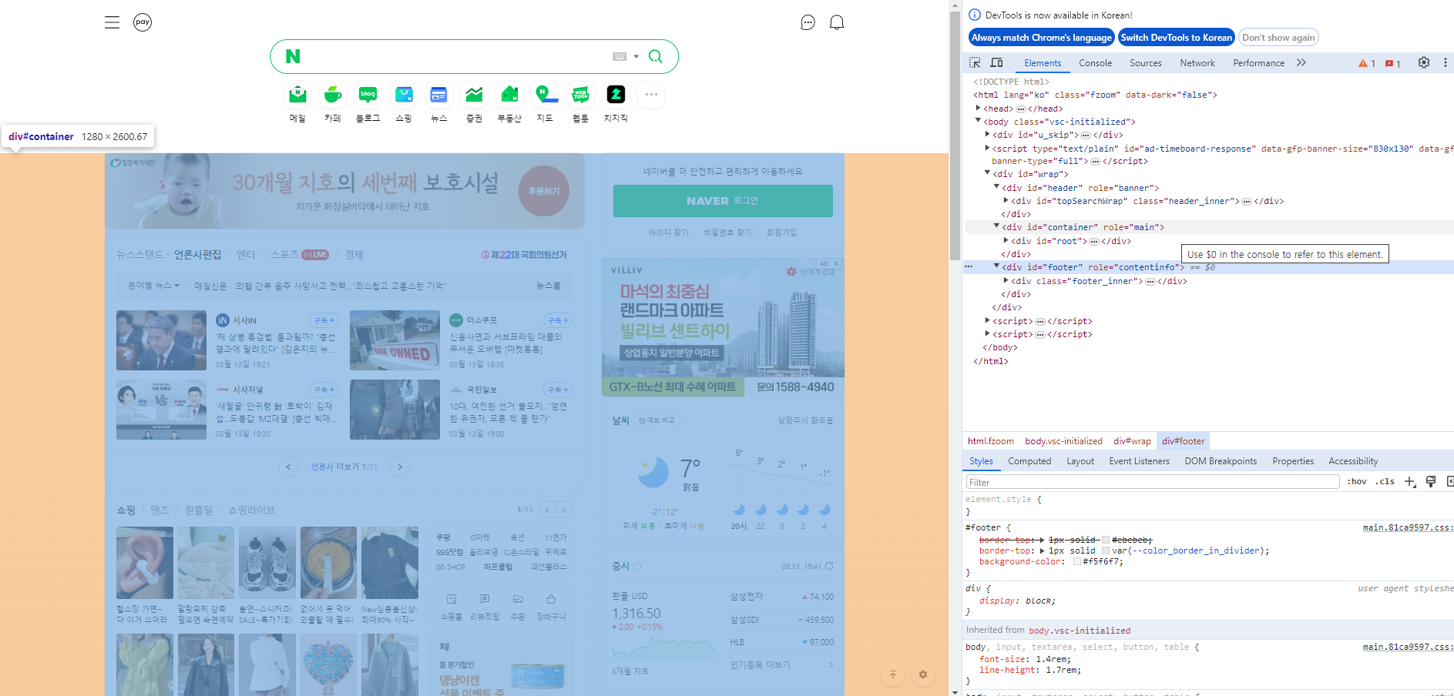Image resolution: width=1454 pixels, height=696 pixels.
Task: Open the Computed styles tab
Action: tap(1029, 461)
